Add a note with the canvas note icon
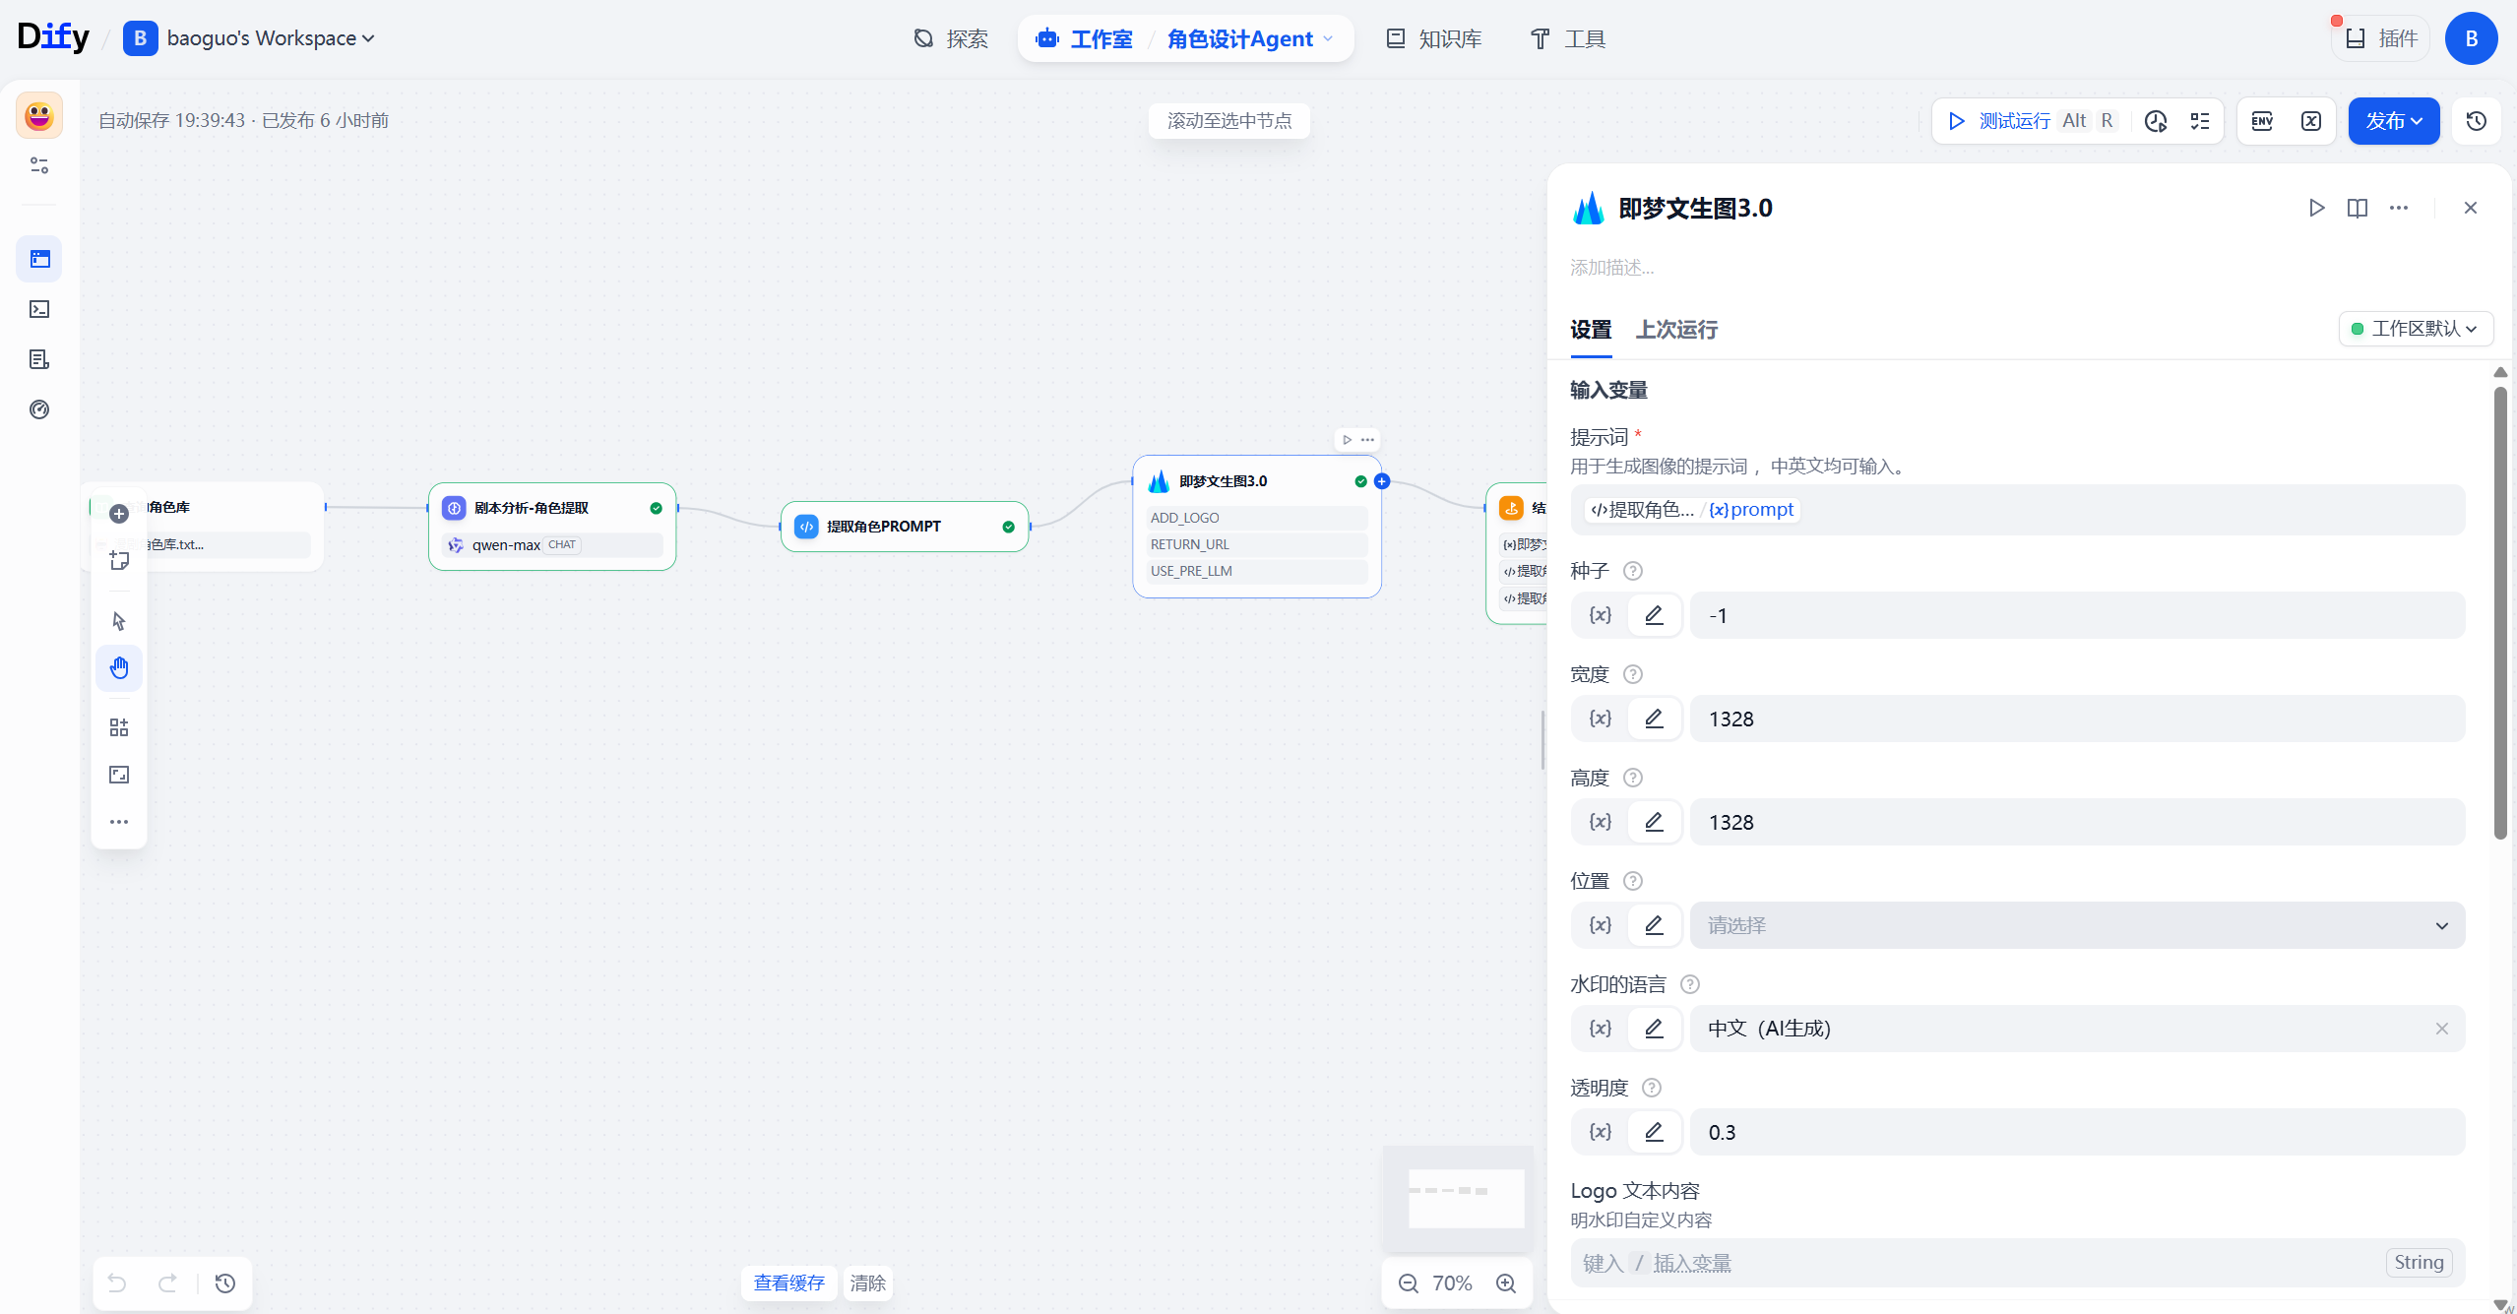Image resolution: width=2517 pixels, height=1314 pixels. (x=119, y=561)
